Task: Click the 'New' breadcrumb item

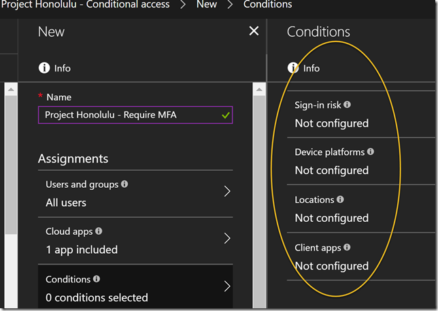Action: [x=206, y=5]
